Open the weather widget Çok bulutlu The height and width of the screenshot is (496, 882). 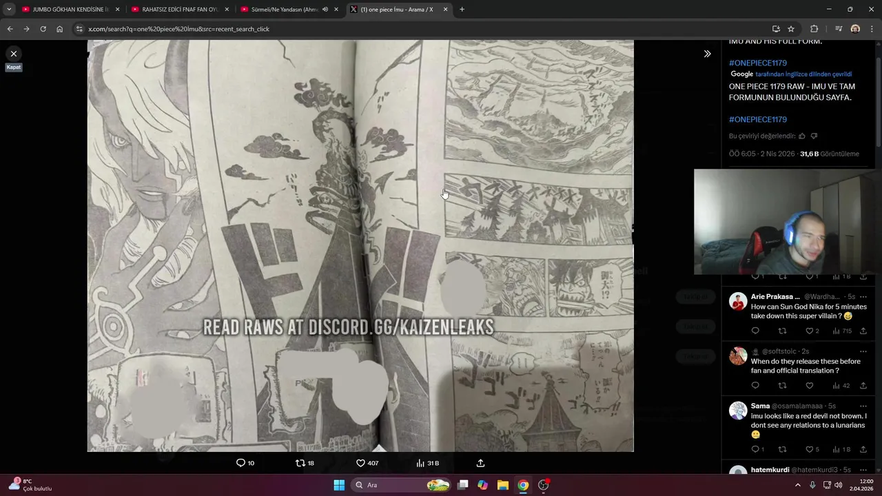[30, 485]
